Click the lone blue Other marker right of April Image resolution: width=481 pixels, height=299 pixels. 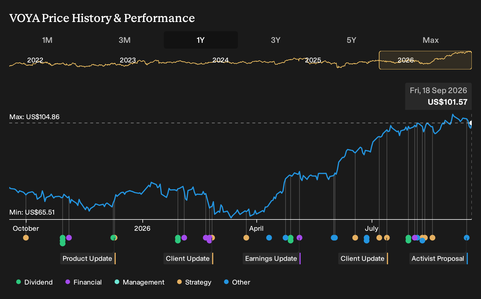tap(269, 238)
